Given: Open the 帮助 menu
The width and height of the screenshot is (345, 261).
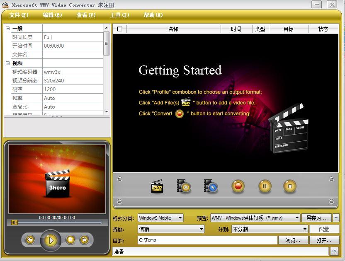Looking at the screenshot, I should tap(153, 15).
